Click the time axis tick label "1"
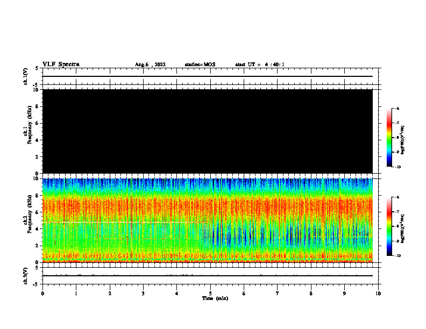 tap(76, 294)
